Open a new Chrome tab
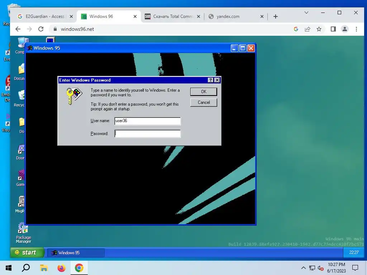This screenshot has height=275, width=367. coord(276,16)
